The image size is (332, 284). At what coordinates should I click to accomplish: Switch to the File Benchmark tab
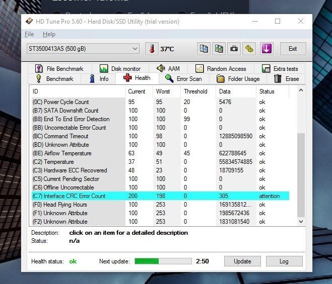[x=60, y=68]
